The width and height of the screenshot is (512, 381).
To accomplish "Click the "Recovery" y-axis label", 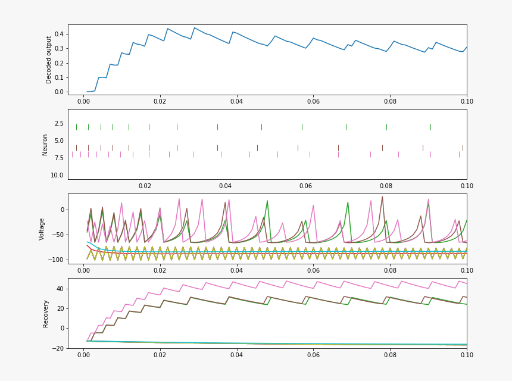I will pyautogui.click(x=45, y=314).
